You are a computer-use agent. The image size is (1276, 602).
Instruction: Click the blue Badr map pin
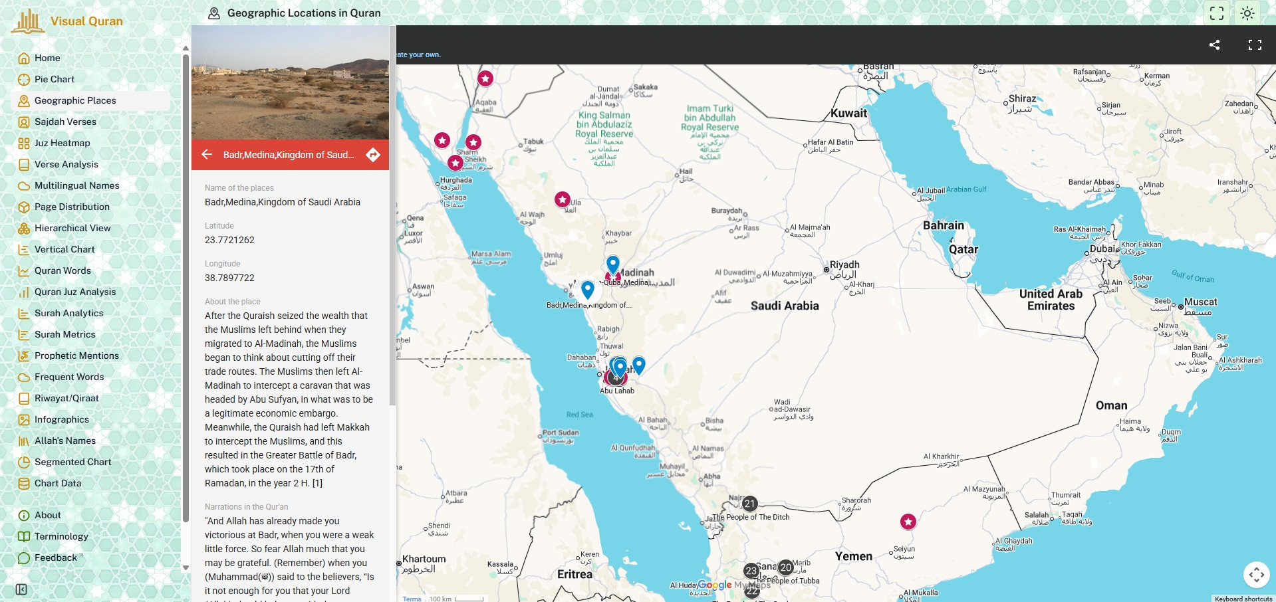[x=587, y=289]
